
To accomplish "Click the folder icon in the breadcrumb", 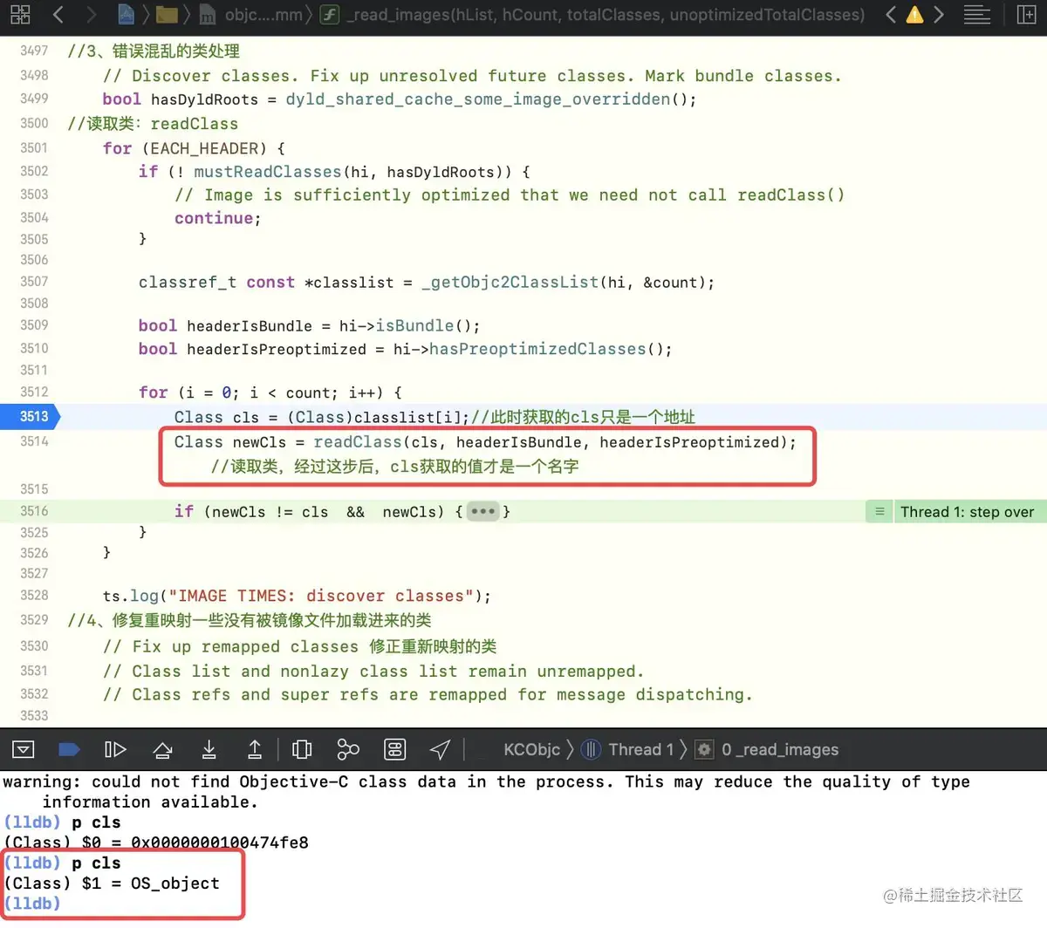I will pos(167,14).
